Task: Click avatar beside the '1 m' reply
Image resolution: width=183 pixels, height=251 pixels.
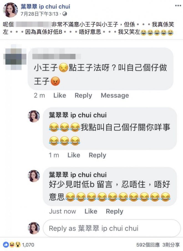Action: point(34,116)
